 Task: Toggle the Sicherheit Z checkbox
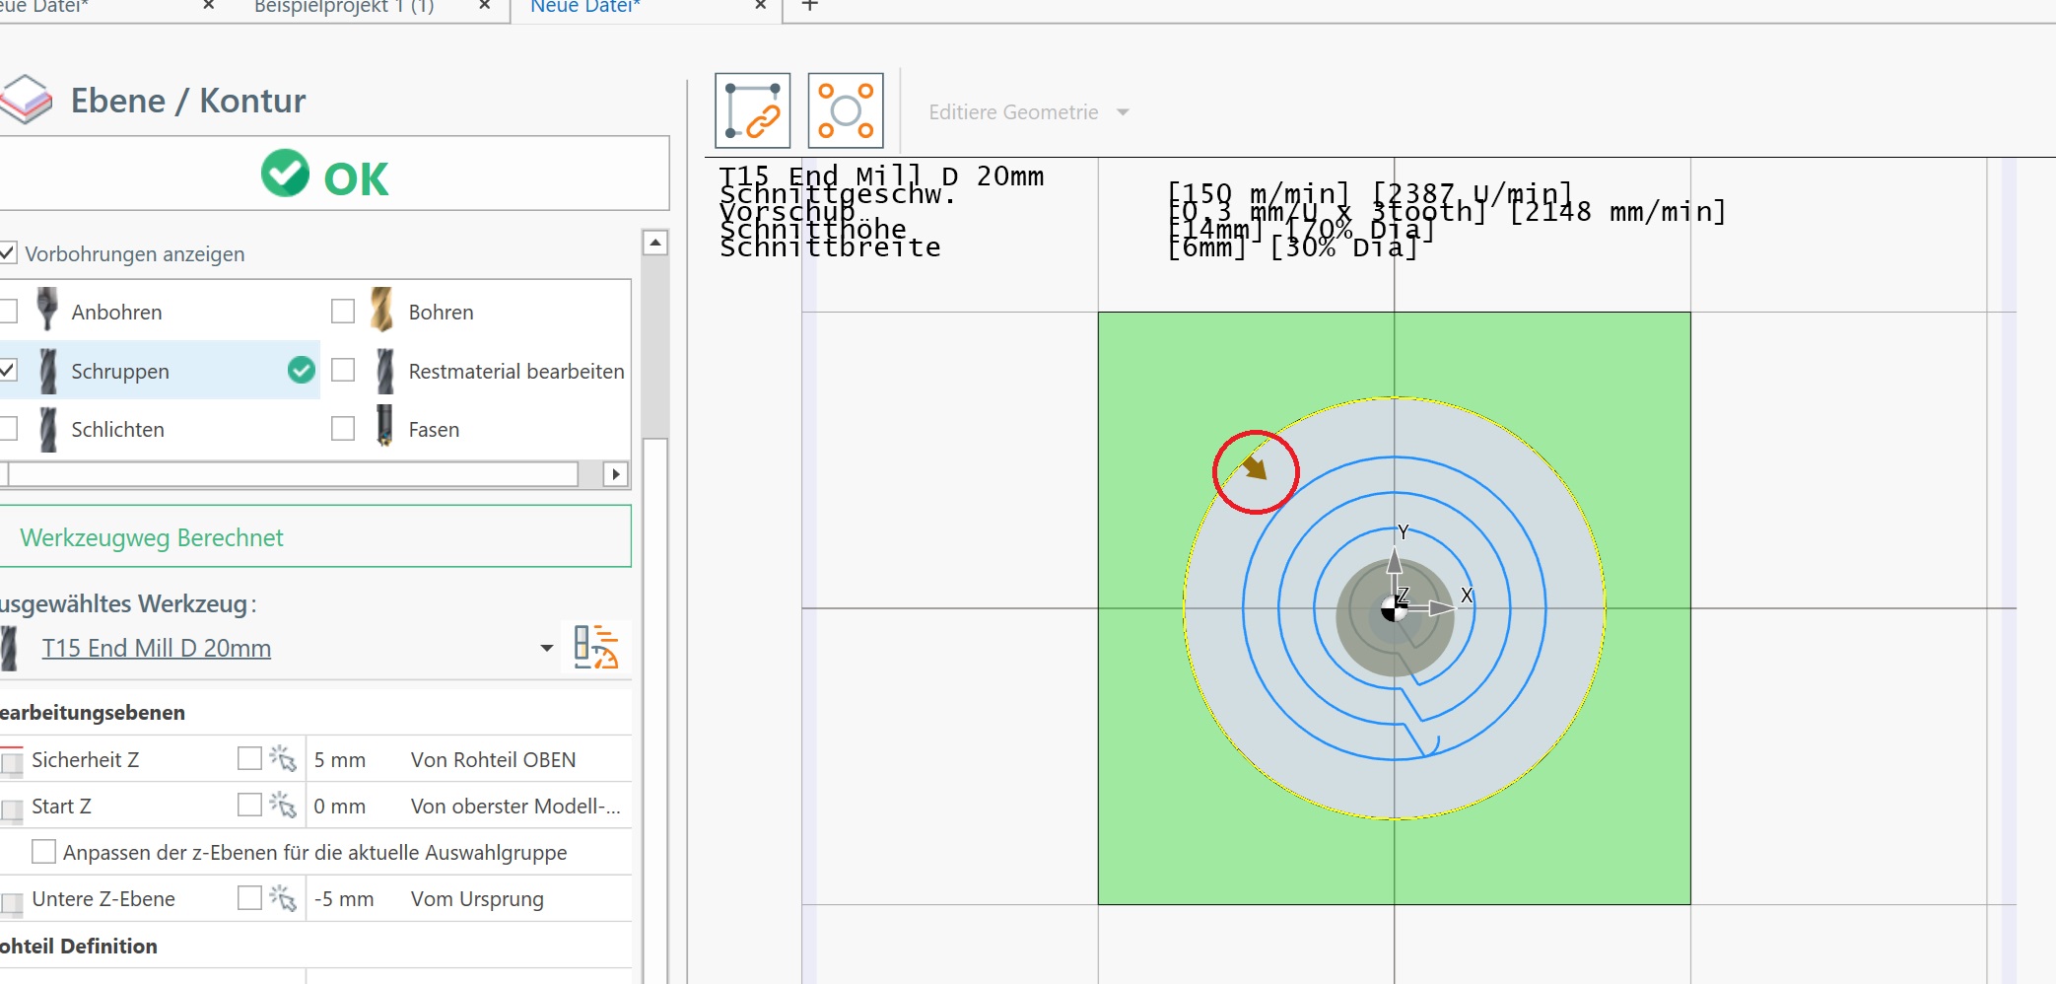coord(249,757)
